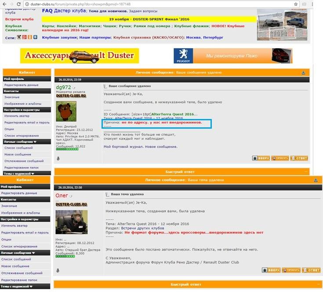Open the club Instagram icon beside Сети

coord(19,37)
